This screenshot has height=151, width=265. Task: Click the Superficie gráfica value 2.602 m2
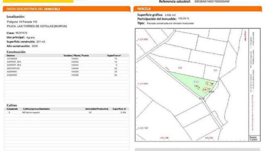[x=170, y=14]
